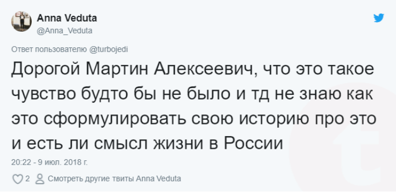396x192 pixels.
Task: Open 'Смотреть другие твиты Anna Veduta' link
Action: click(x=115, y=179)
